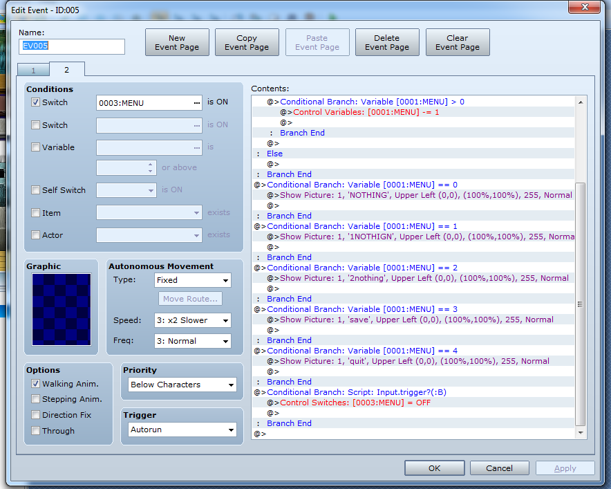Click the Contents scroll down arrow
Screen dimensions: 611x489
point(581,432)
